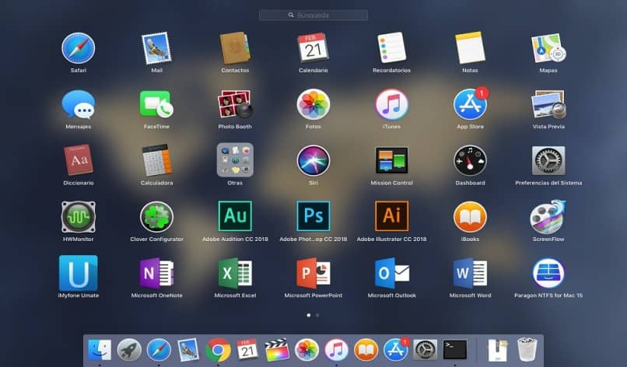Launch the ScreenFlow app

[x=548, y=217]
